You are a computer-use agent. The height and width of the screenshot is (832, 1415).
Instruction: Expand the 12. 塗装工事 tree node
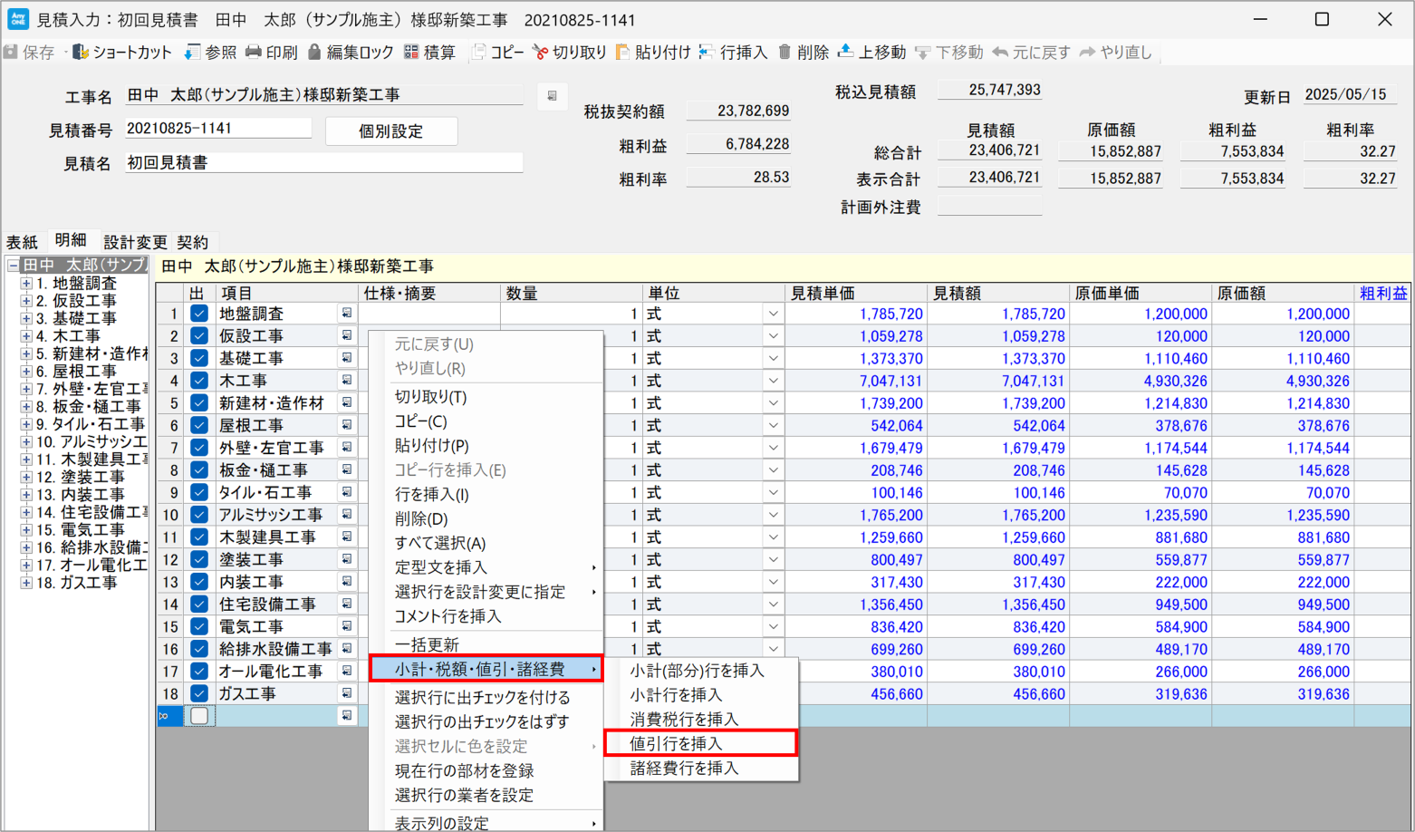[26, 477]
